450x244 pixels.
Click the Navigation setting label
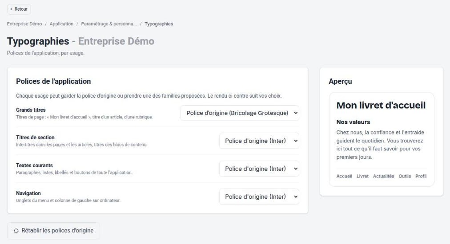point(28,193)
